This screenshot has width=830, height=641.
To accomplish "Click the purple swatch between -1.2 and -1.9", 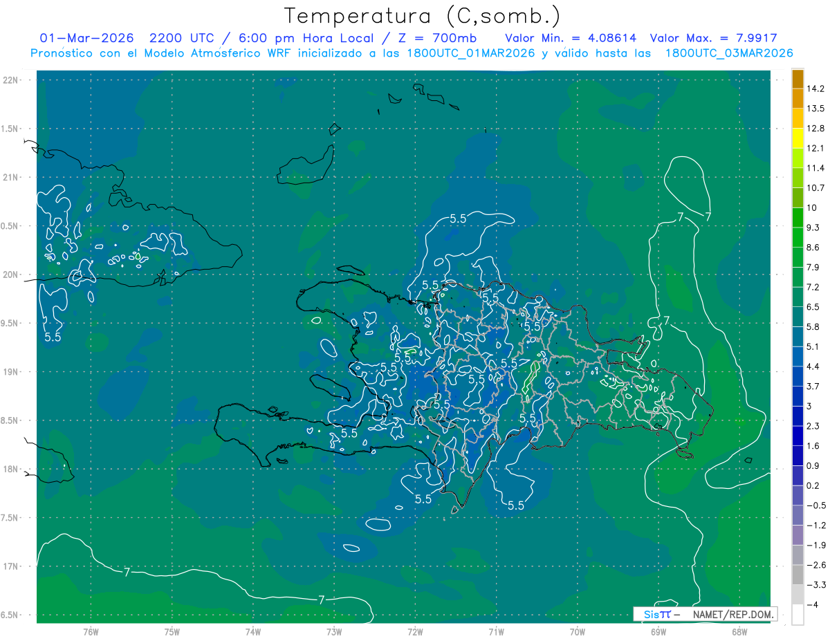I will point(797,535).
